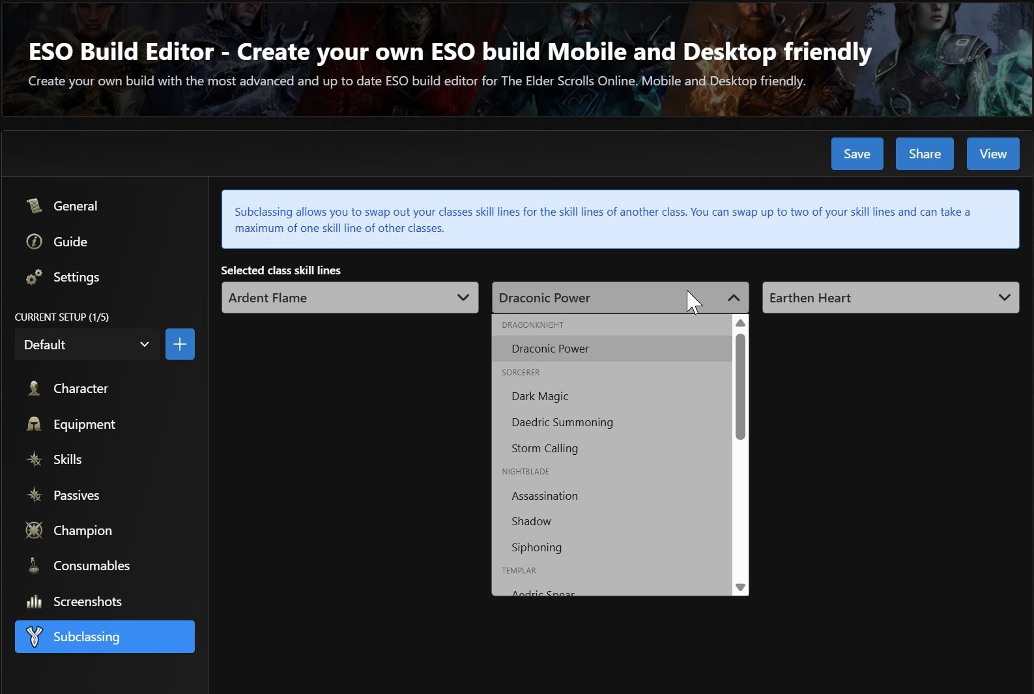Click the Passives star icon
Screen dimensions: 1034x694
point(34,495)
